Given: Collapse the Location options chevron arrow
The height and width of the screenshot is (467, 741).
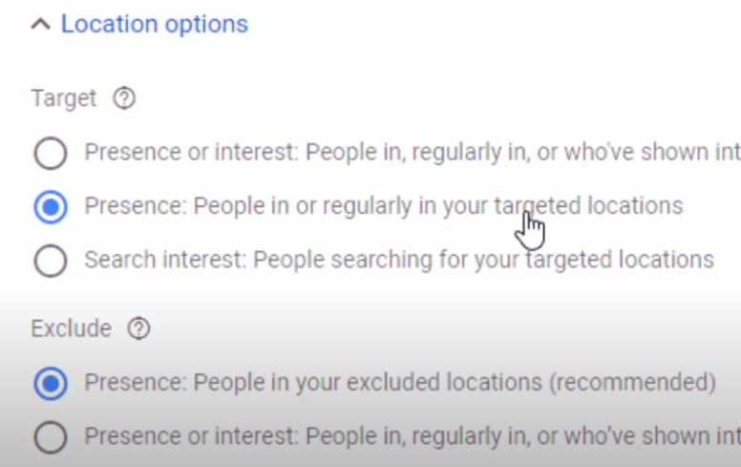Looking at the screenshot, I should coord(40,25).
